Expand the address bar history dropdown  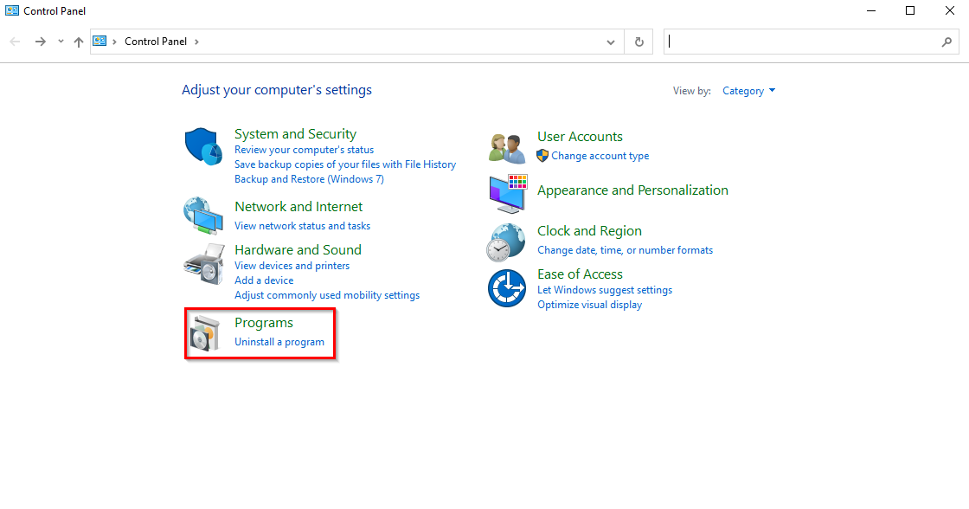tap(611, 42)
